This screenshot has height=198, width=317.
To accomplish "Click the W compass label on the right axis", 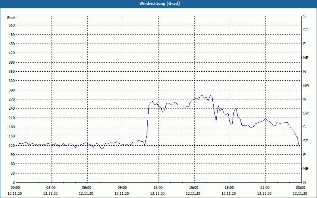I will pos(305,99).
